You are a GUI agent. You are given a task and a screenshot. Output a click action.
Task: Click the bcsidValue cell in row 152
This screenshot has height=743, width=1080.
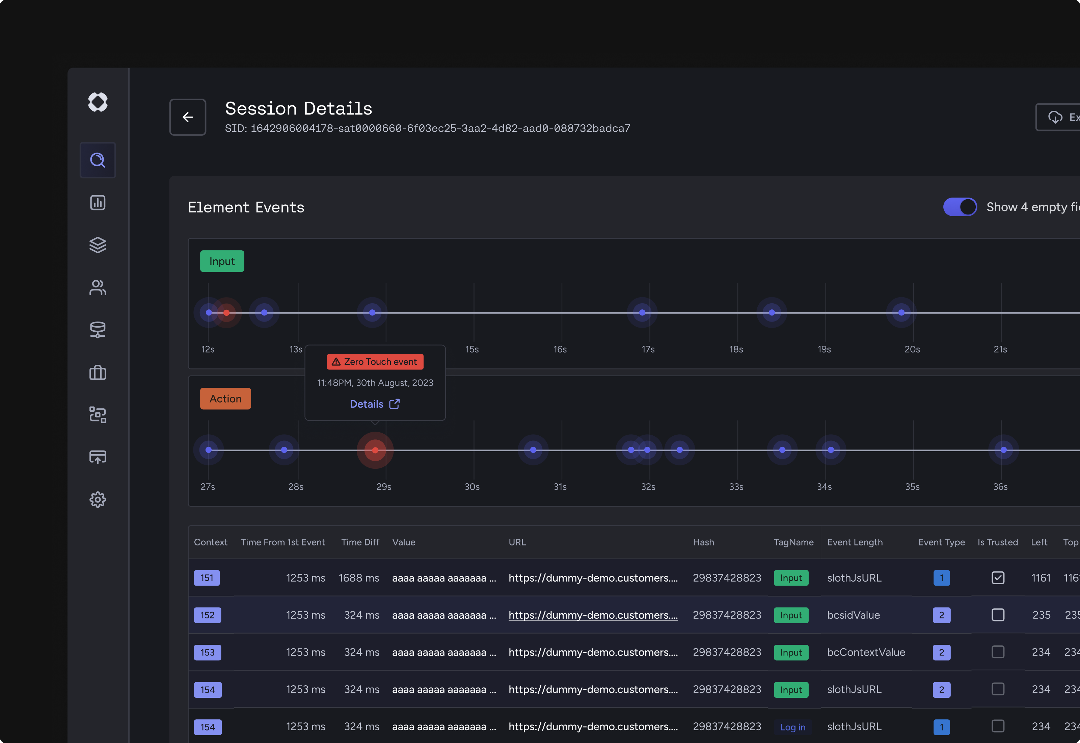[854, 615]
